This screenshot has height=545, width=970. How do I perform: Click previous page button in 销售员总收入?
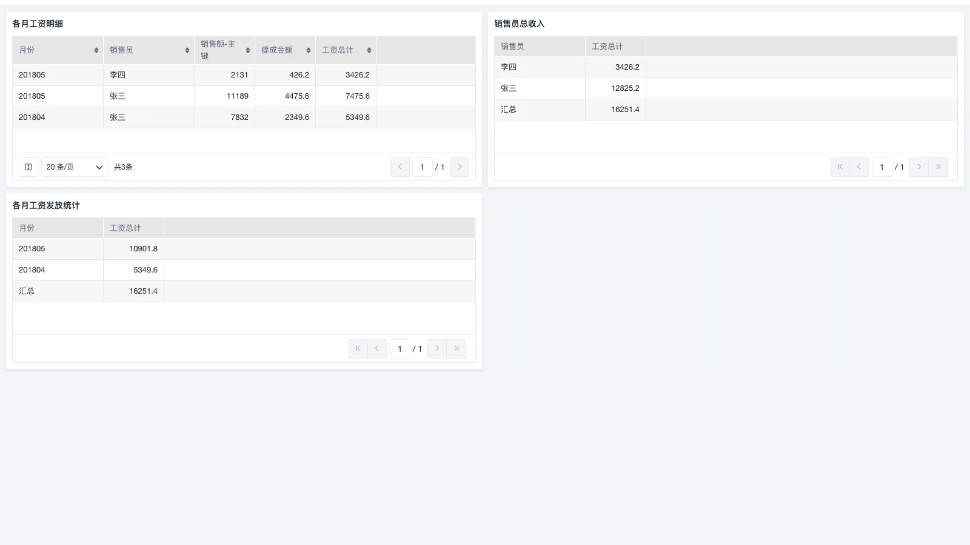pyautogui.click(x=859, y=167)
